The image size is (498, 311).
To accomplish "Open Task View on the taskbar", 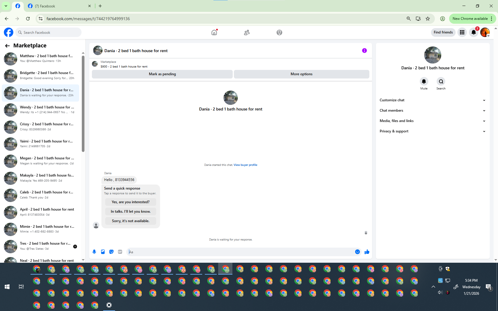I will pos(21,287).
